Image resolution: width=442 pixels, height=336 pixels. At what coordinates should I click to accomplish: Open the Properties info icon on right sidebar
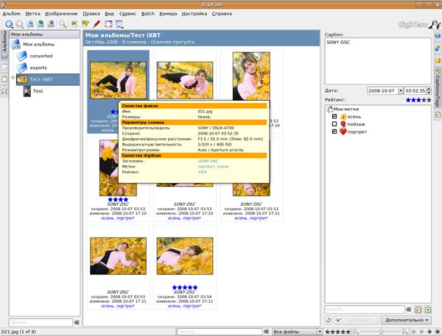(438, 36)
